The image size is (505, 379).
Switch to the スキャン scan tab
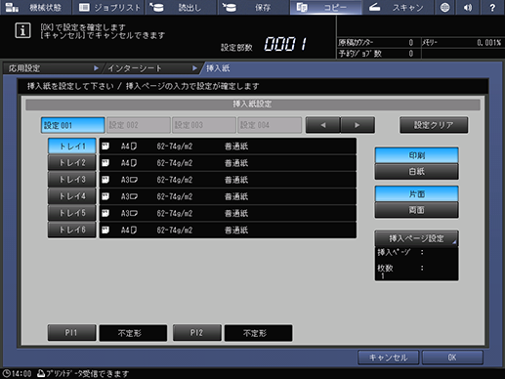399,7
